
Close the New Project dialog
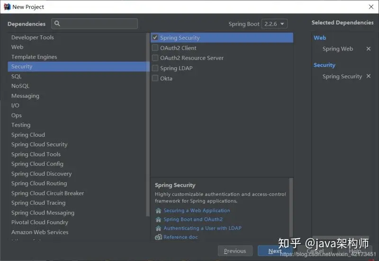(371, 7)
